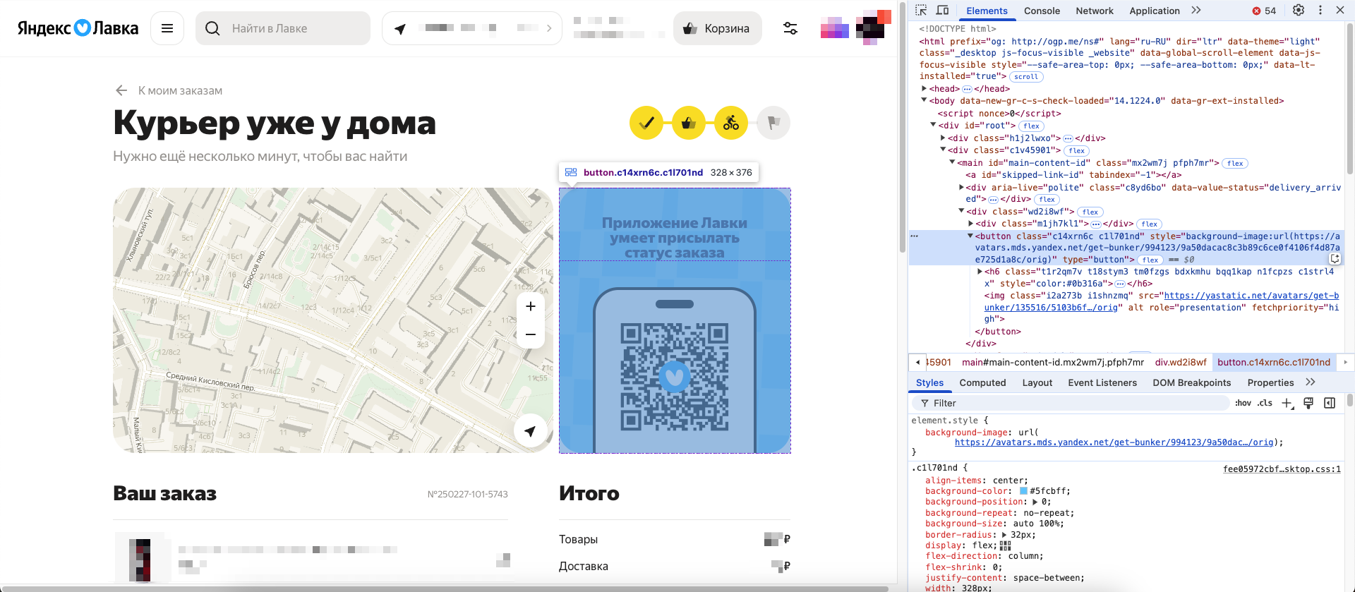Expand the aria-live polite div node
Viewport: 1355px width, 592px height.
click(x=961, y=187)
